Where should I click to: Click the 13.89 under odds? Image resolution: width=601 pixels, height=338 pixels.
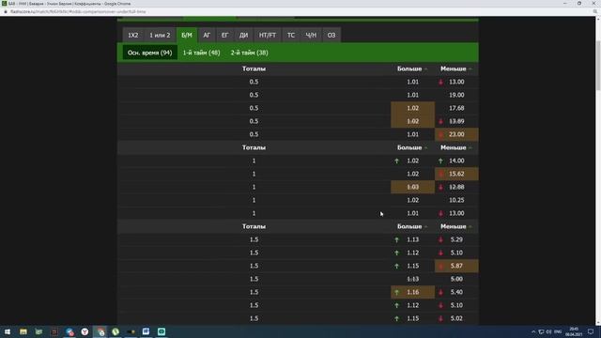pos(456,121)
